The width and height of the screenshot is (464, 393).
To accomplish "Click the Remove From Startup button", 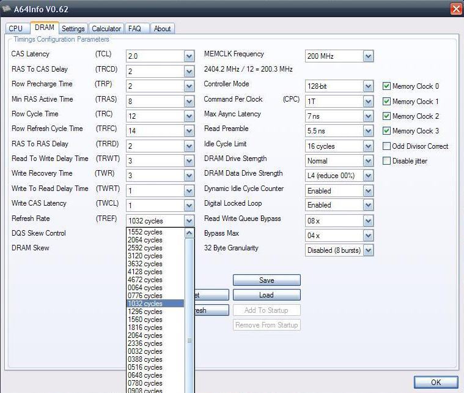I will 267,325.
